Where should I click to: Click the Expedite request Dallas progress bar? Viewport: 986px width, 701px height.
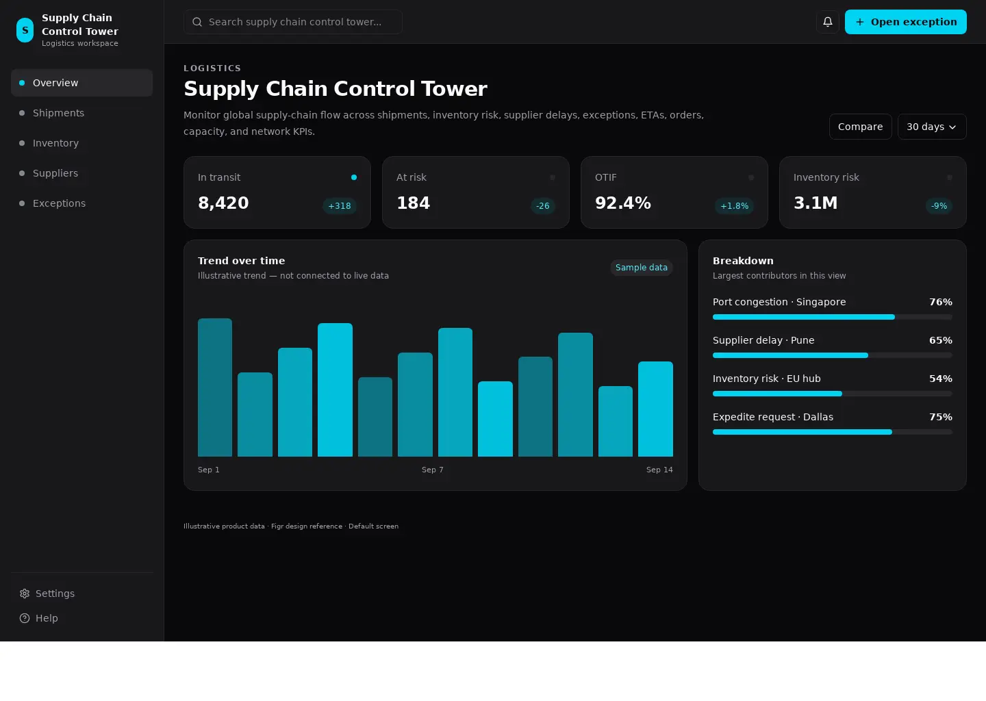pyautogui.click(x=833, y=432)
